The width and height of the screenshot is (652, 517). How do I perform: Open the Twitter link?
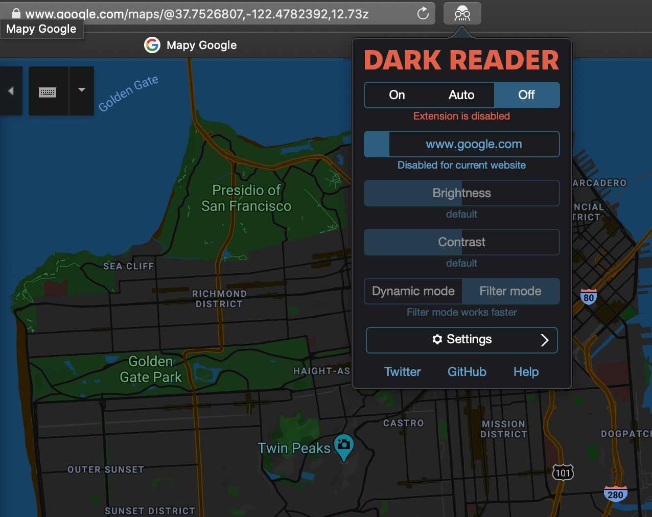pos(403,372)
